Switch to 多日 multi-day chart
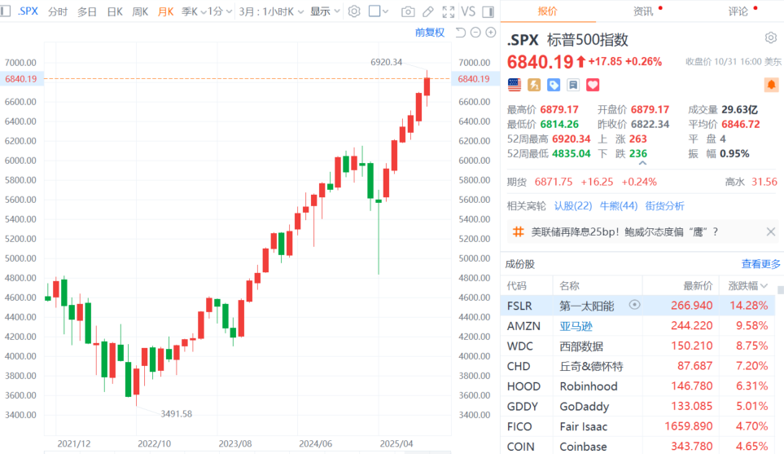 (86, 11)
